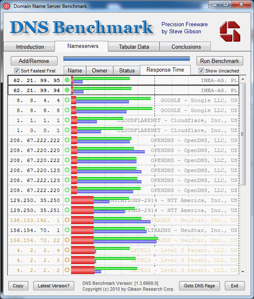This screenshot has width=254, height=299.
Task: Click the title bar application icon
Action: [7, 6]
